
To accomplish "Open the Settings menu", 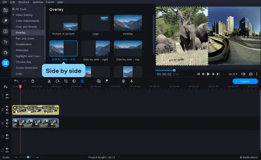I will pos(38,2).
